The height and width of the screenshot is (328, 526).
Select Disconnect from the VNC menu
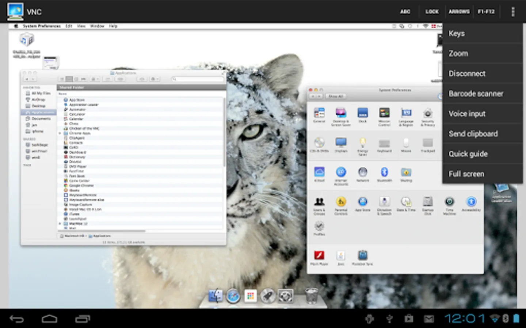[467, 74]
